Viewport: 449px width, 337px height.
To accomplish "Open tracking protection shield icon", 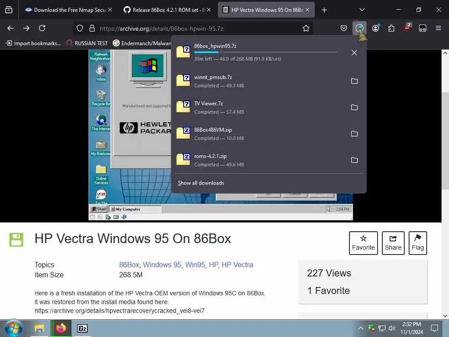I will coord(80,28).
